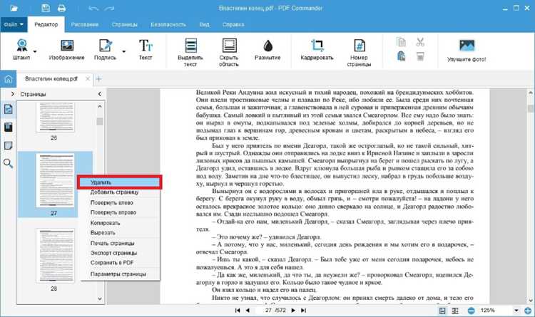Image resolution: width=535 pixels, height=317 pixels.
Task: Add Номер страницы
Action: tap(359, 52)
